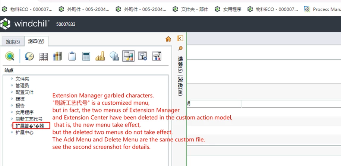341x166 pixels.
Task: Collapse the navigator with the arrow icon
Action: point(180,38)
